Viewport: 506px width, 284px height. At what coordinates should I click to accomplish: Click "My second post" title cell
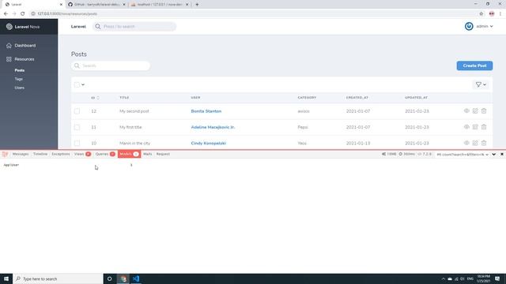[x=134, y=111]
